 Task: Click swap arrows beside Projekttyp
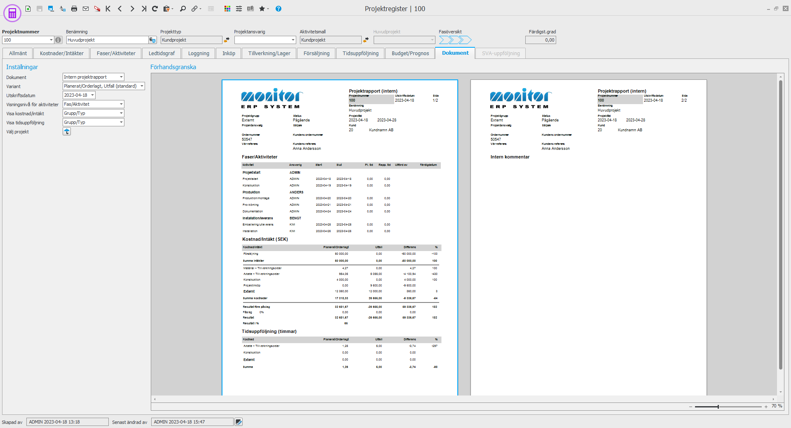pos(227,40)
